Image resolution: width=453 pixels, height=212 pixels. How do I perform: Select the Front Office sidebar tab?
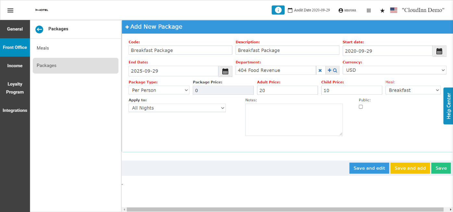click(x=15, y=48)
